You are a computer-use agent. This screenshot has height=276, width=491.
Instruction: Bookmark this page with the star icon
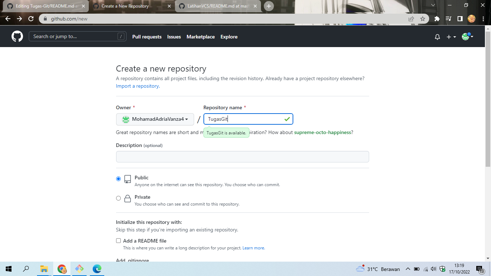click(423, 18)
